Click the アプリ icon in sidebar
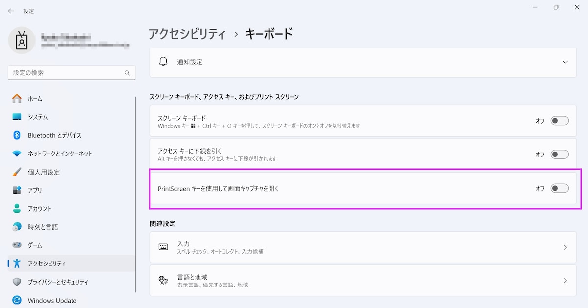Image resolution: width=588 pixels, height=308 pixels. 17,190
